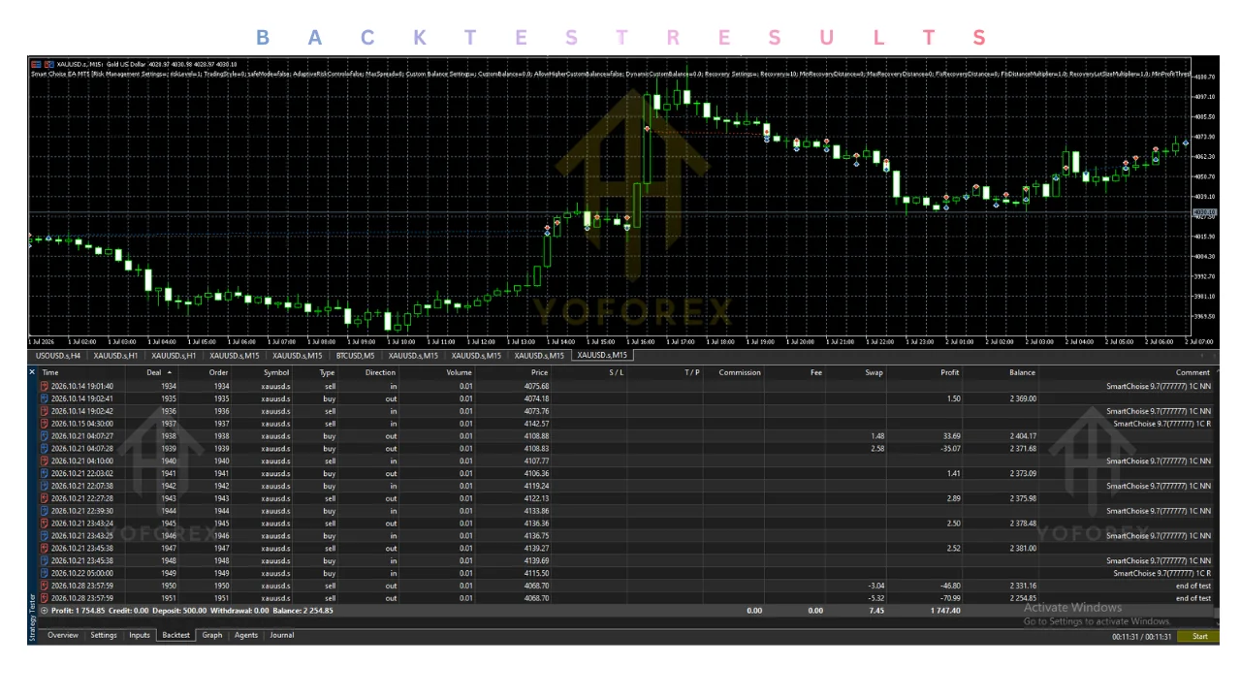The width and height of the screenshot is (1241, 698).
Task: Close the Strategy Tester panel
Action: click(x=32, y=372)
